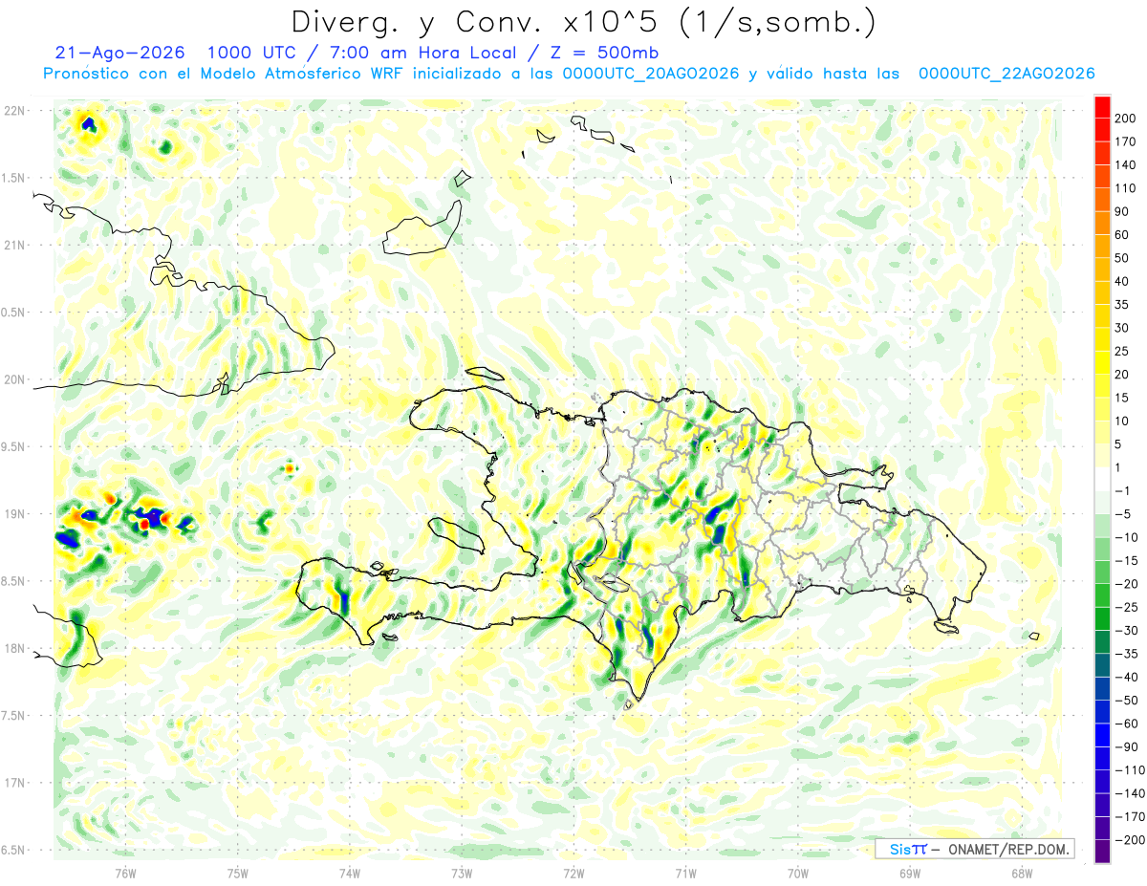
Task: Click the 69W longitude label
Action: (909, 873)
